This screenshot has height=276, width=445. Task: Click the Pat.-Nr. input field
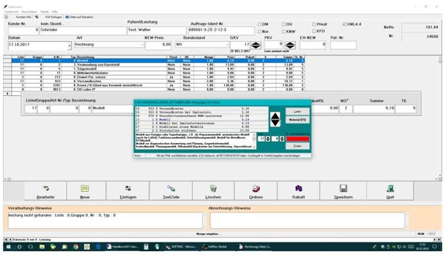(343, 45)
